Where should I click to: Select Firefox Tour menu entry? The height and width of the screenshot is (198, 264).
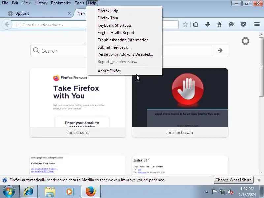[x=124, y=18]
